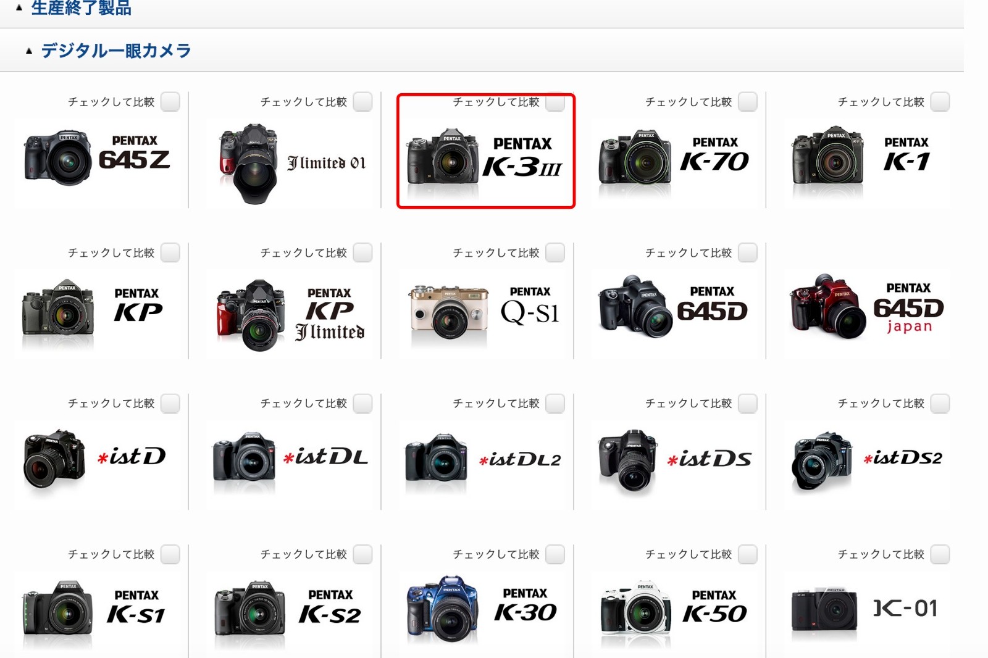Check compare box for PENTAX K-S1
Image resolution: width=988 pixels, height=658 pixels.
point(170,554)
